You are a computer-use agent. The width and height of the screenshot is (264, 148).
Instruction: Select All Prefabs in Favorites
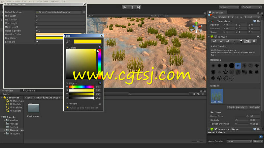tap(16, 108)
